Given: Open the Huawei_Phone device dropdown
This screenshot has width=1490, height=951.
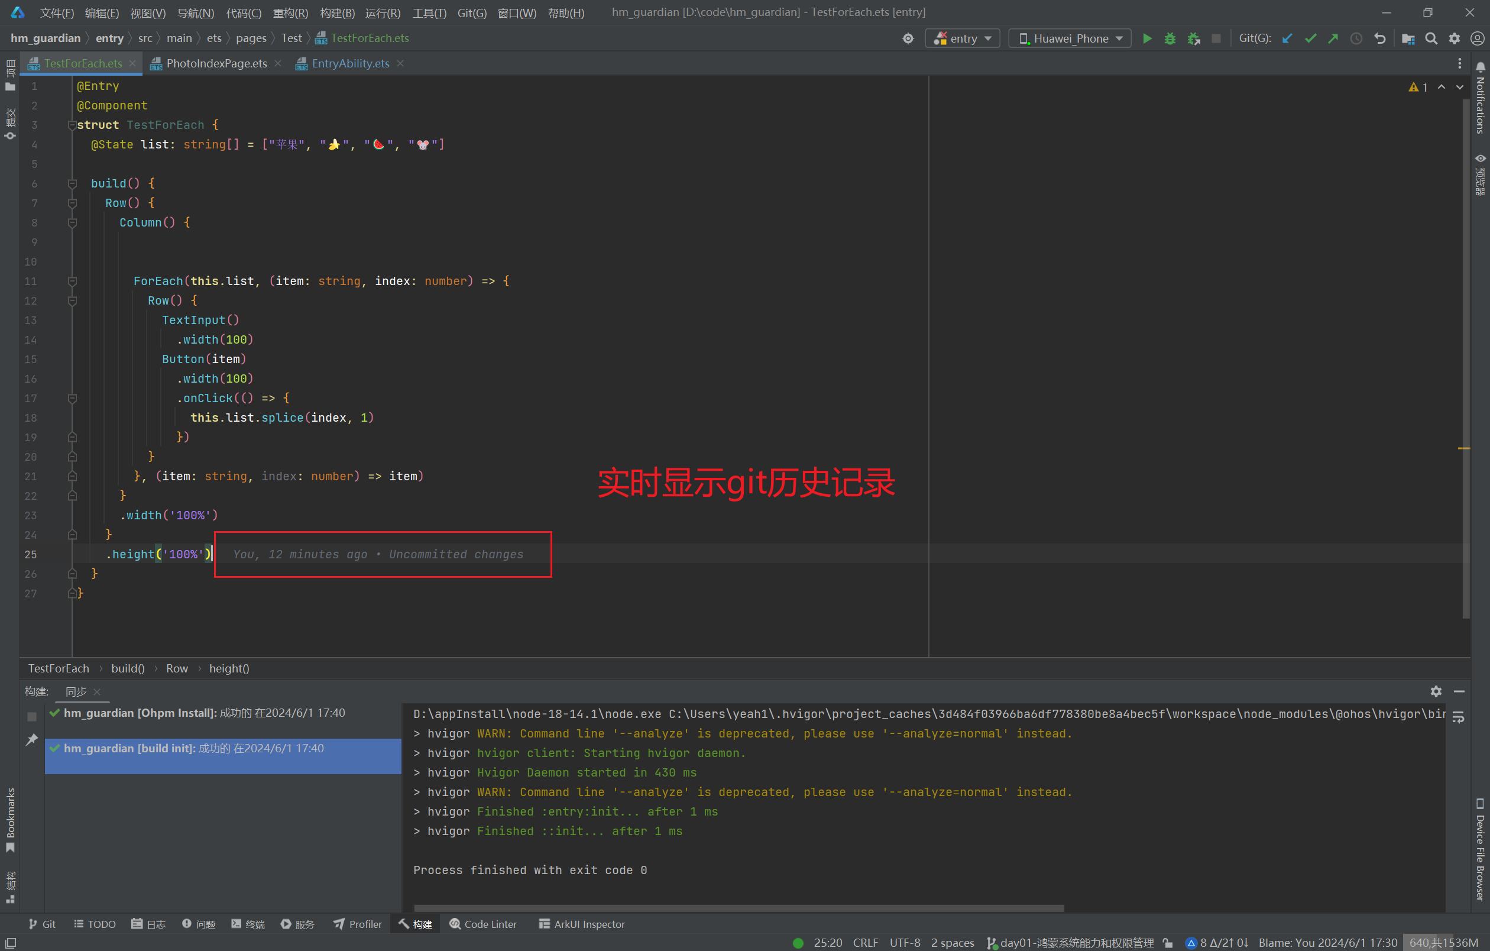Looking at the screenshot, I should point(1070,38).
